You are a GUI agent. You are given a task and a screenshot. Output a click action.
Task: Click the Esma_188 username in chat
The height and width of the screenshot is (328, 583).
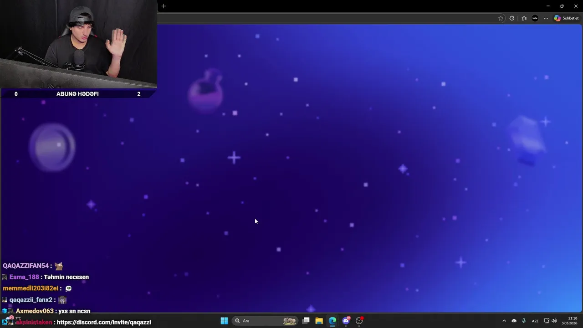pos(24,277)
